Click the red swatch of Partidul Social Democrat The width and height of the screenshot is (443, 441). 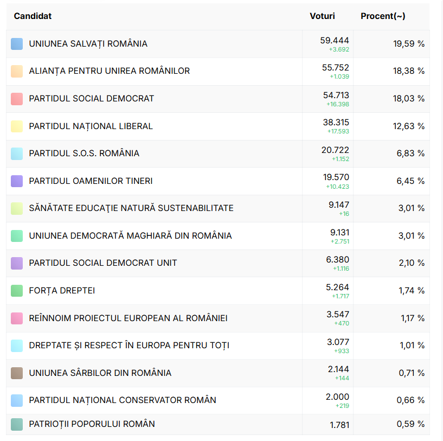click(17, 99)
